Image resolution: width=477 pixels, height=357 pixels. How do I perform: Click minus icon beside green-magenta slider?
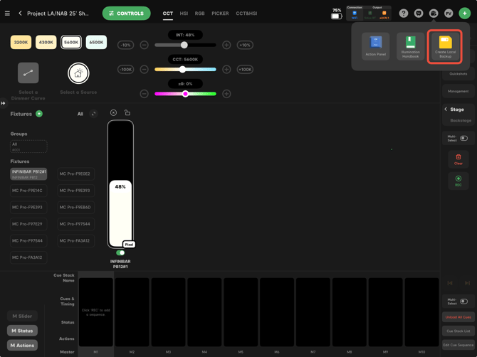[x=145, y=94]
